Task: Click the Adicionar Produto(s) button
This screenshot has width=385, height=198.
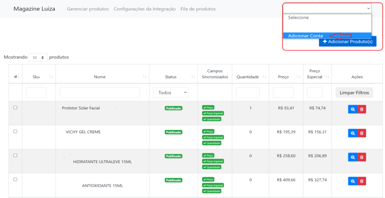Action: (347, 42)
